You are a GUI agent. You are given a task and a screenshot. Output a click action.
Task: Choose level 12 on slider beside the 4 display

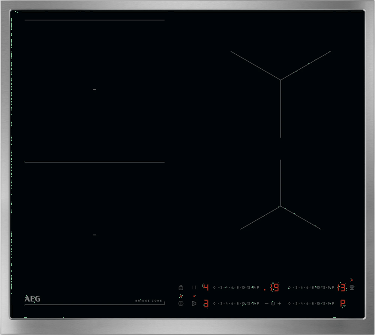[248, 287]
